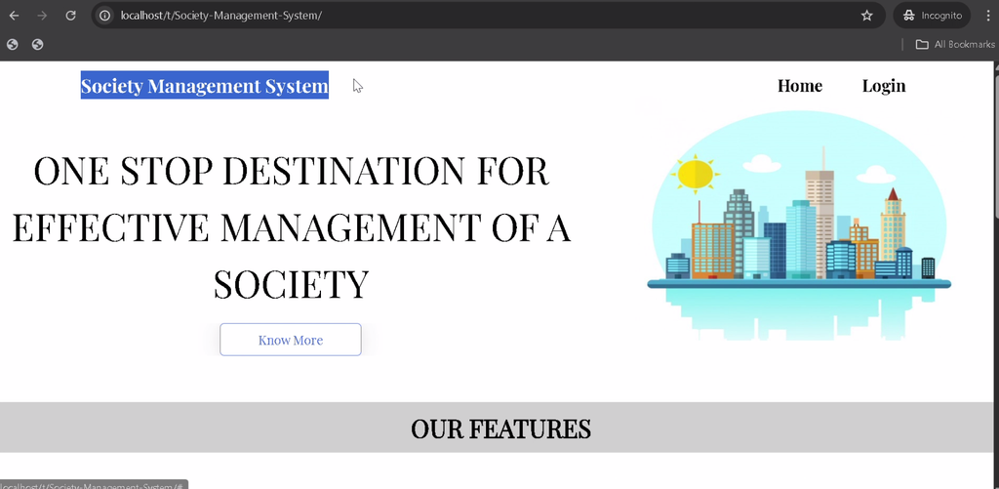The width and height of the screenshot is (999, 489).
Task: Reload the page with refresh icon
Action: (70, 16)
